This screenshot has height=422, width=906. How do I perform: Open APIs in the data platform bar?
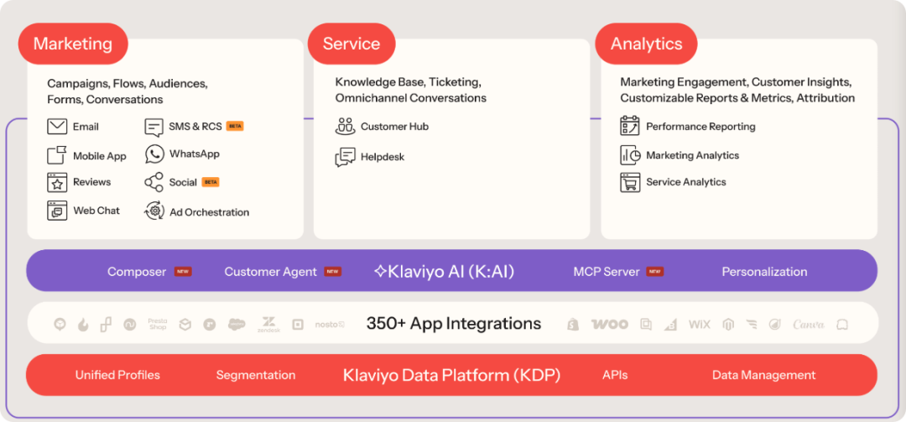click(x=615, y=375)
